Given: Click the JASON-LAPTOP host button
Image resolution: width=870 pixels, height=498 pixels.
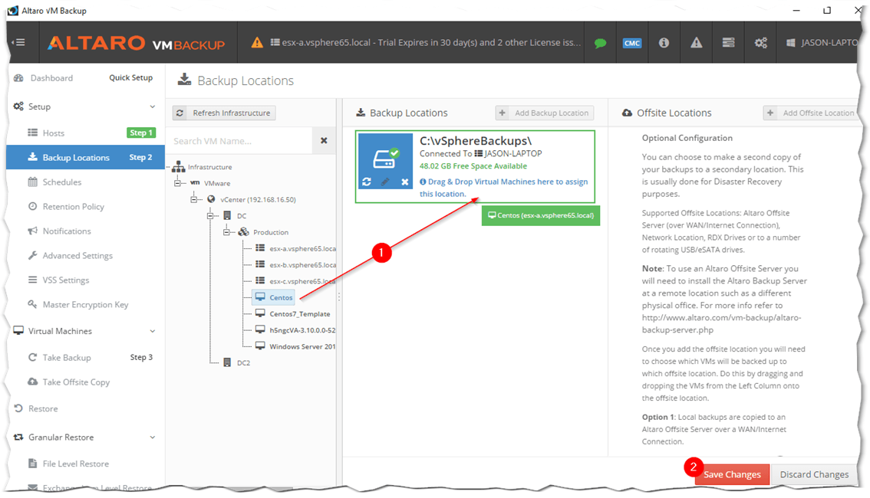Looking at the screenshot, I should tap(822, 43).
